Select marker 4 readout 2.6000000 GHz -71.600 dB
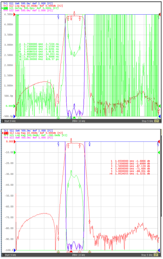 pos(130,169)
